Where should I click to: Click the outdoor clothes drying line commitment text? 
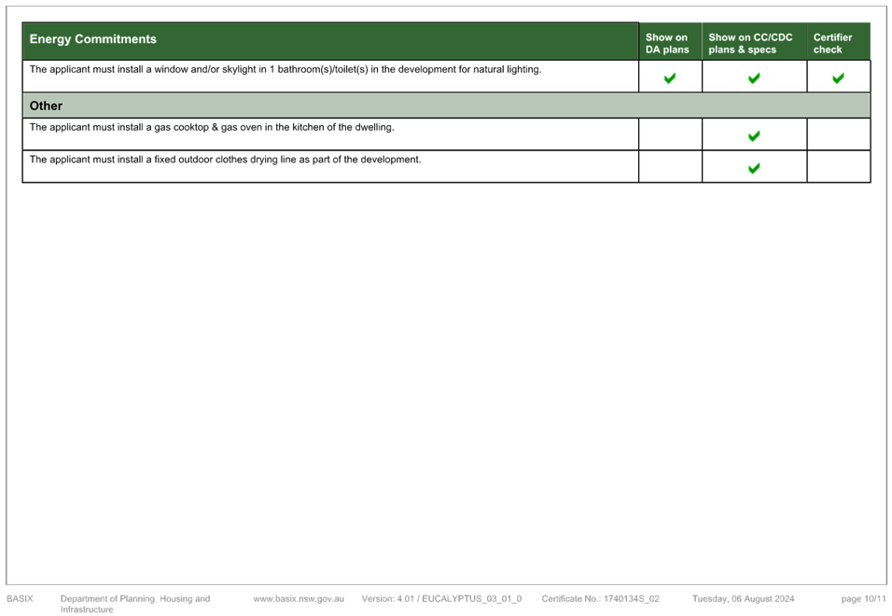pyautogui.click(x=225, y=160)
